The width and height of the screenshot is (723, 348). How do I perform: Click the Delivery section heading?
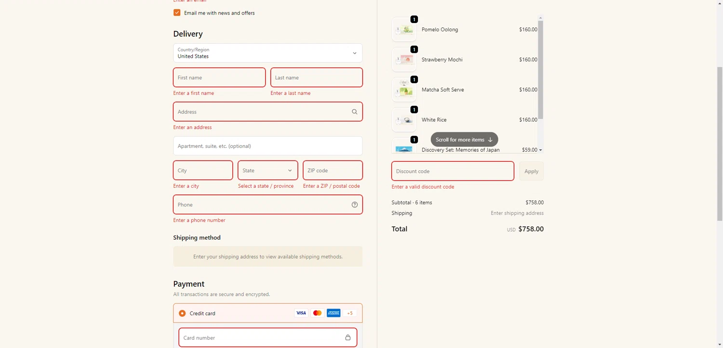[188, 34]
